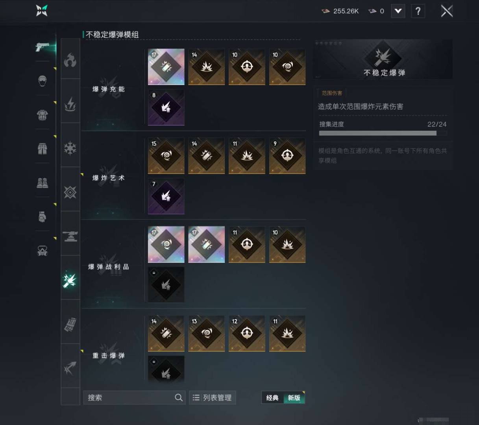The width and height of the screenshot is (479, 425).
Task: Switch to 经典 classic view
Action: [x=272, y=398]
